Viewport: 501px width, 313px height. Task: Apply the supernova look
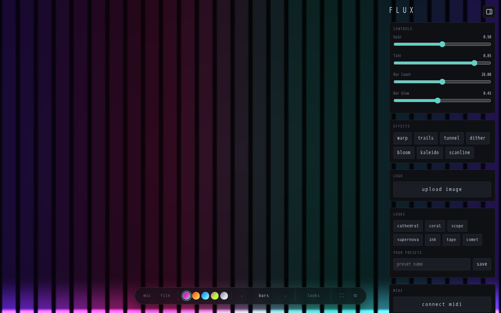pyautogui.click(x=408, y=240)
